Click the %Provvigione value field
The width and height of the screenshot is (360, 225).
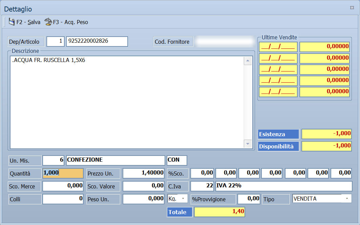[x=249, y=199]
